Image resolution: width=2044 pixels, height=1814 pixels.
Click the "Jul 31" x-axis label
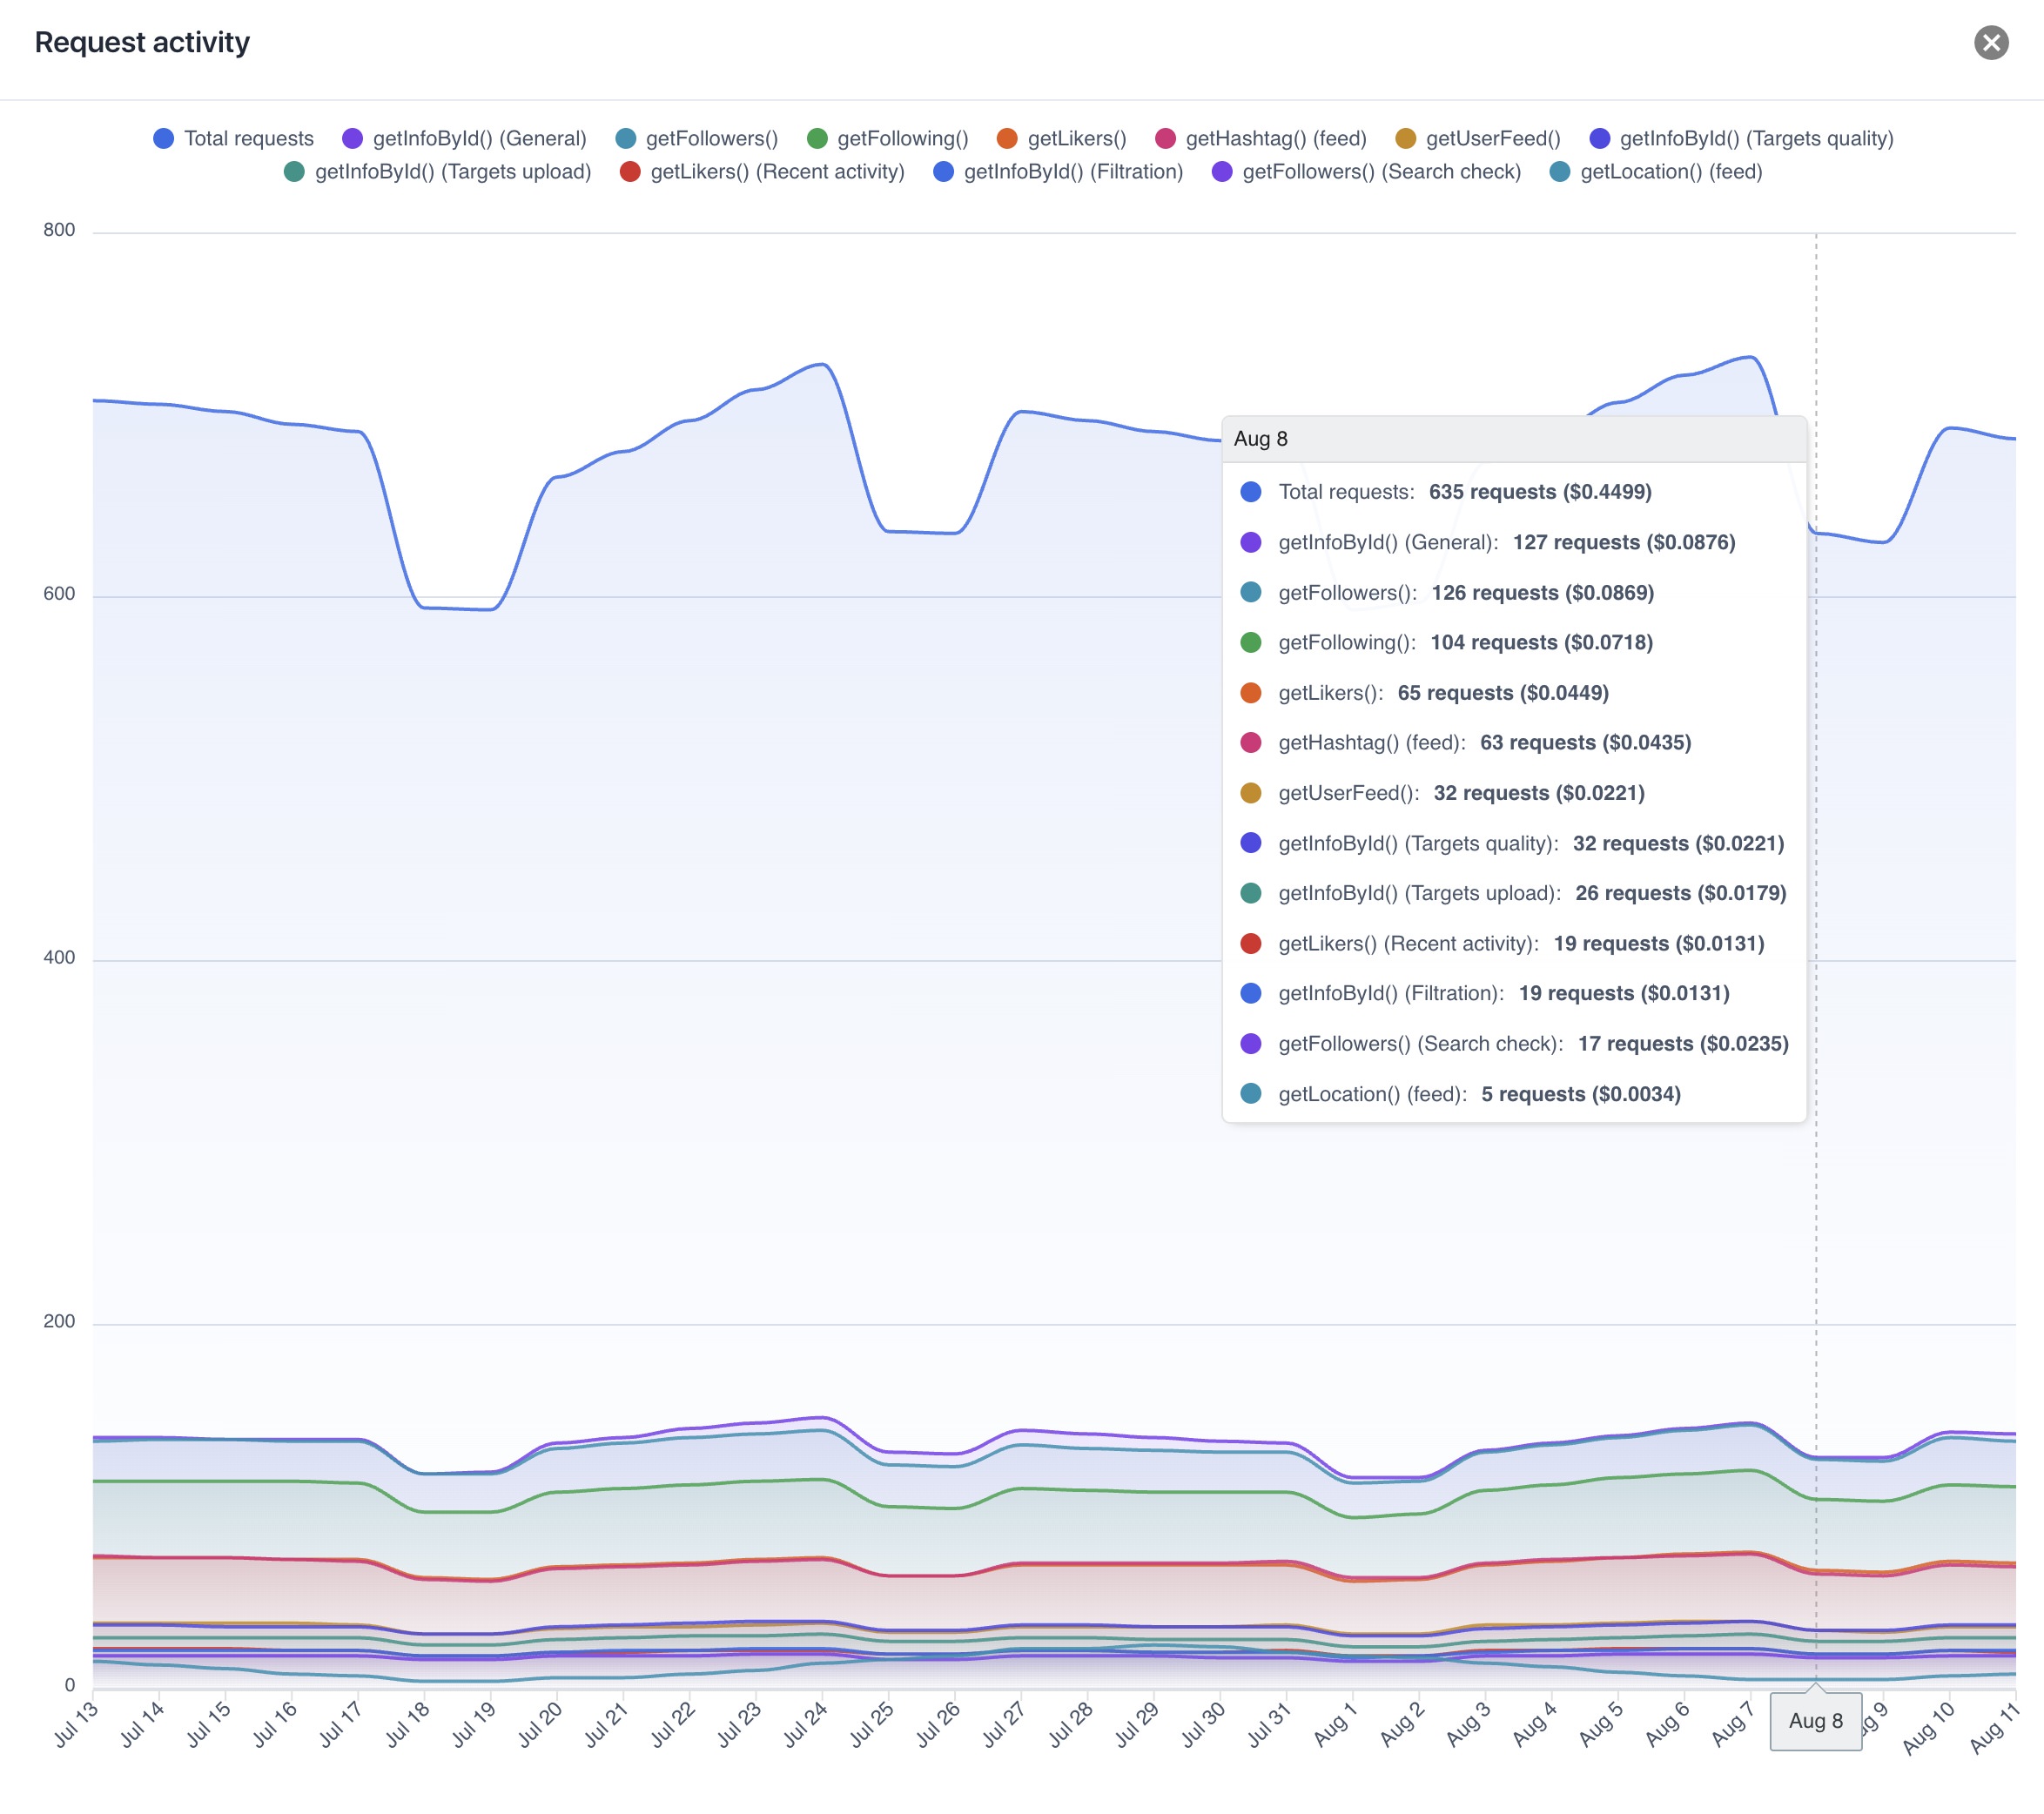pyautogui.click(x=1269, y=1724)
